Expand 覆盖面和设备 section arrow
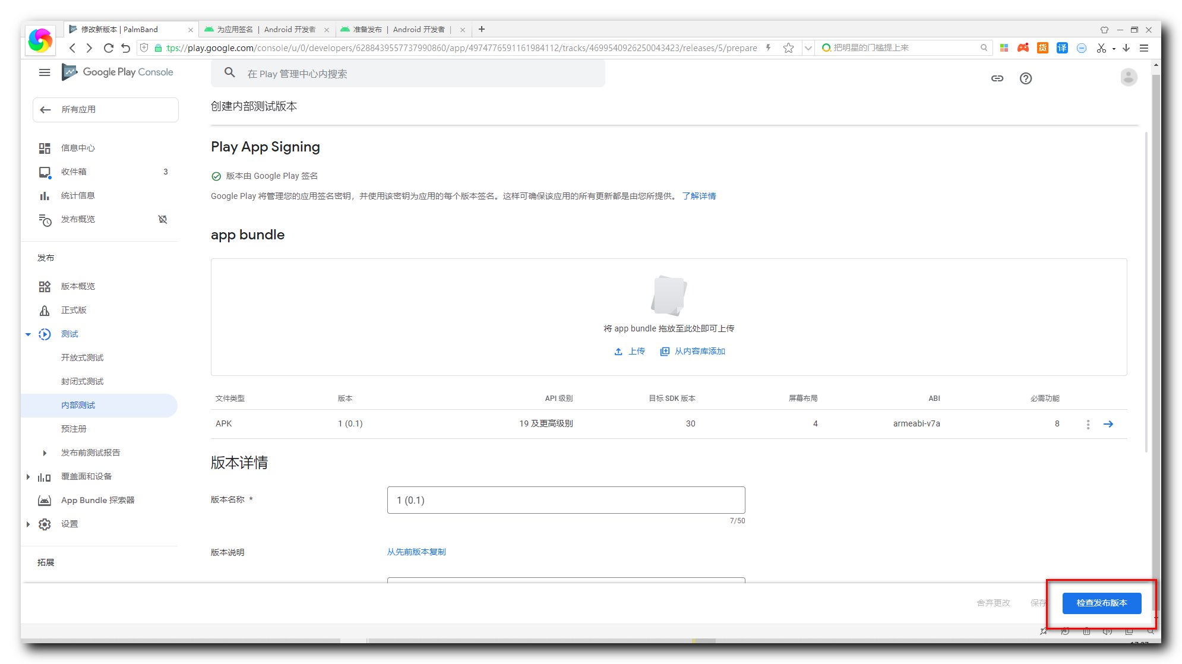 coord(28,477)
